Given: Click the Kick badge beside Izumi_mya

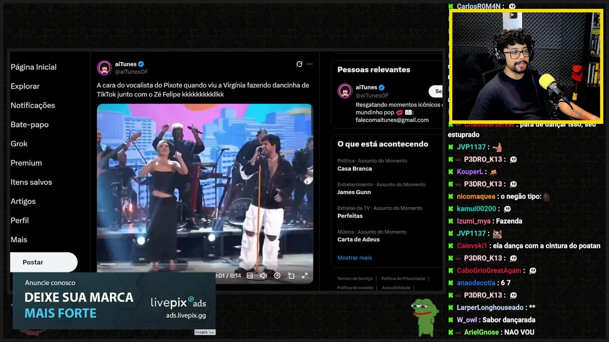Looking at the screenshot, I should point(451,221).
